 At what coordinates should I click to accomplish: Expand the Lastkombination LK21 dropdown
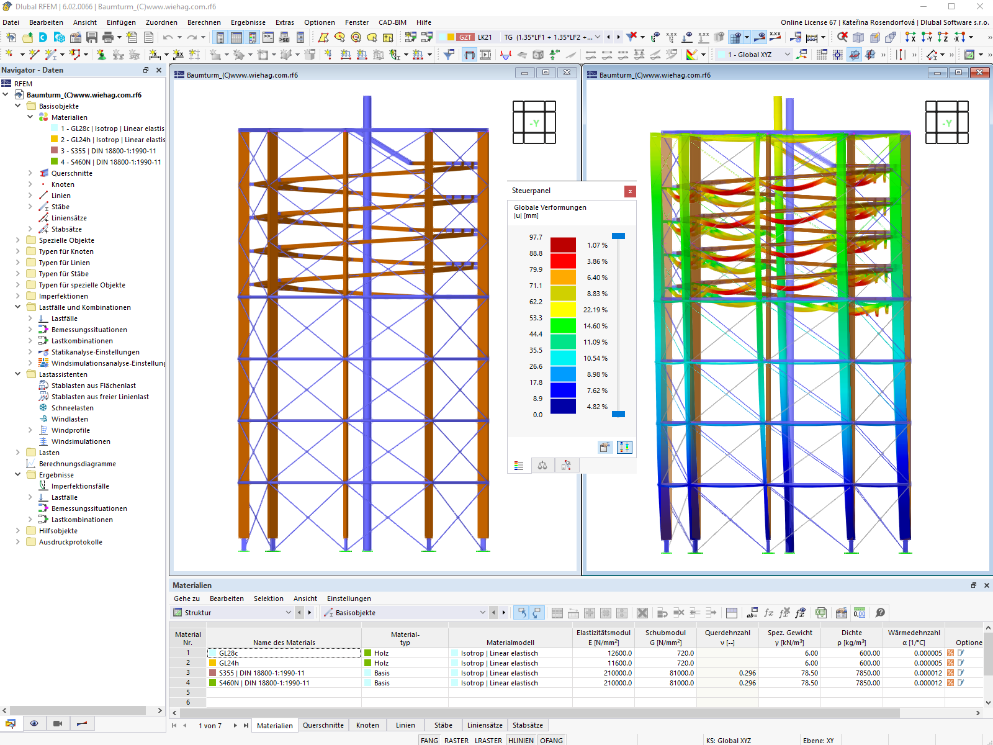click(x=598, y=37)
